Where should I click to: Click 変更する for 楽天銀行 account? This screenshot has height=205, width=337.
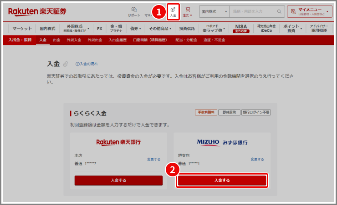tap(153, 160)
